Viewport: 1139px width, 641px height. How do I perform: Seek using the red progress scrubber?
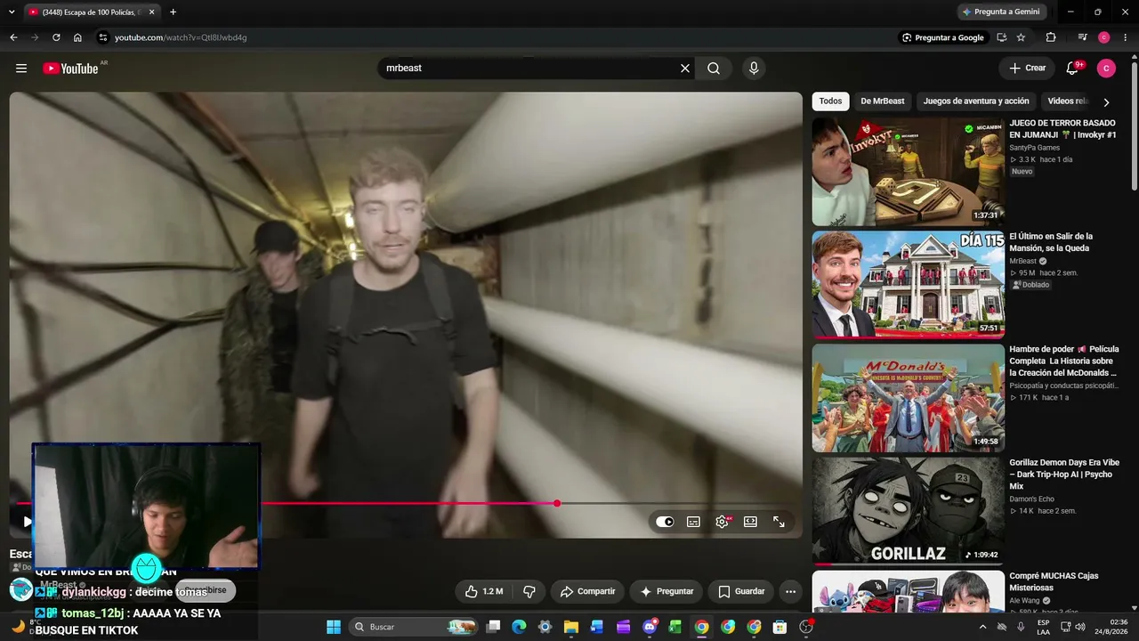pyautogui.click(x=557, y=504)
